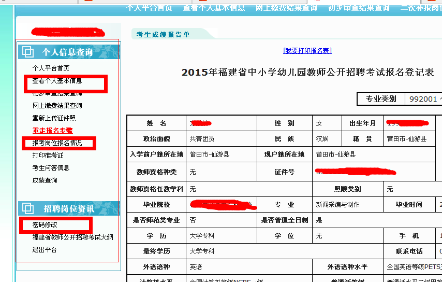This screenshot has height=282, width=442.
Task: Click the 招聘岗位资讯 section header icon
Action: [28, 208]
